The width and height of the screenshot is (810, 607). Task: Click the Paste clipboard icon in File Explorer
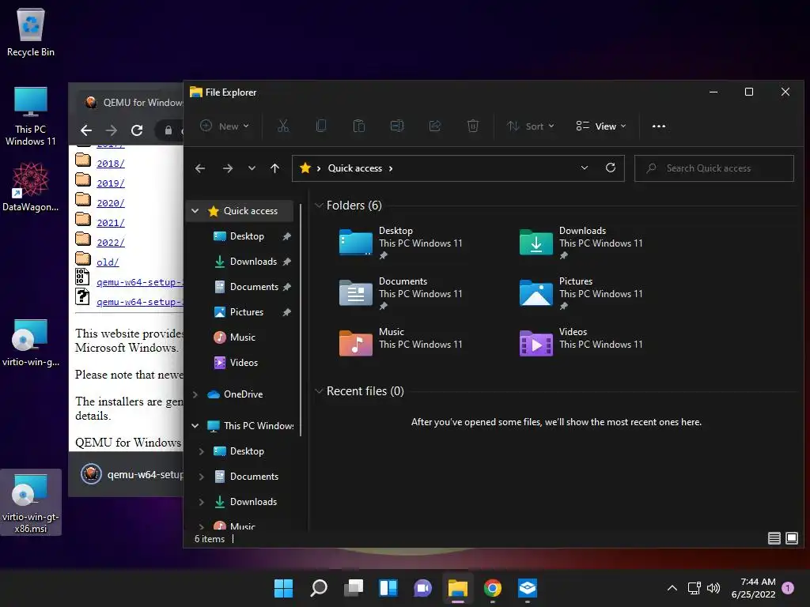(359, 126)
